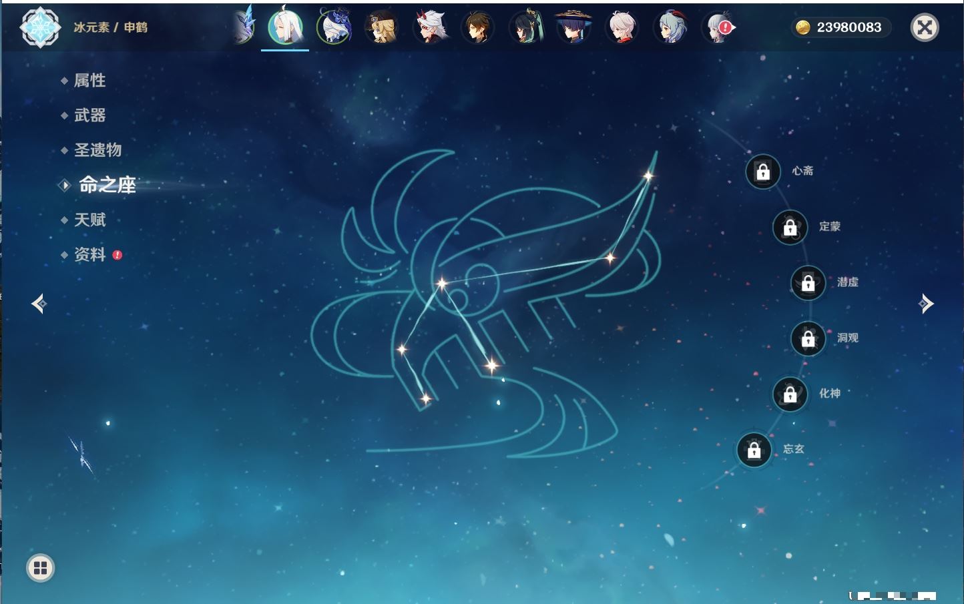Select Kazuha's portrait with red scarf
This screenshot has width=964, height=604.
tap(622, 27)
